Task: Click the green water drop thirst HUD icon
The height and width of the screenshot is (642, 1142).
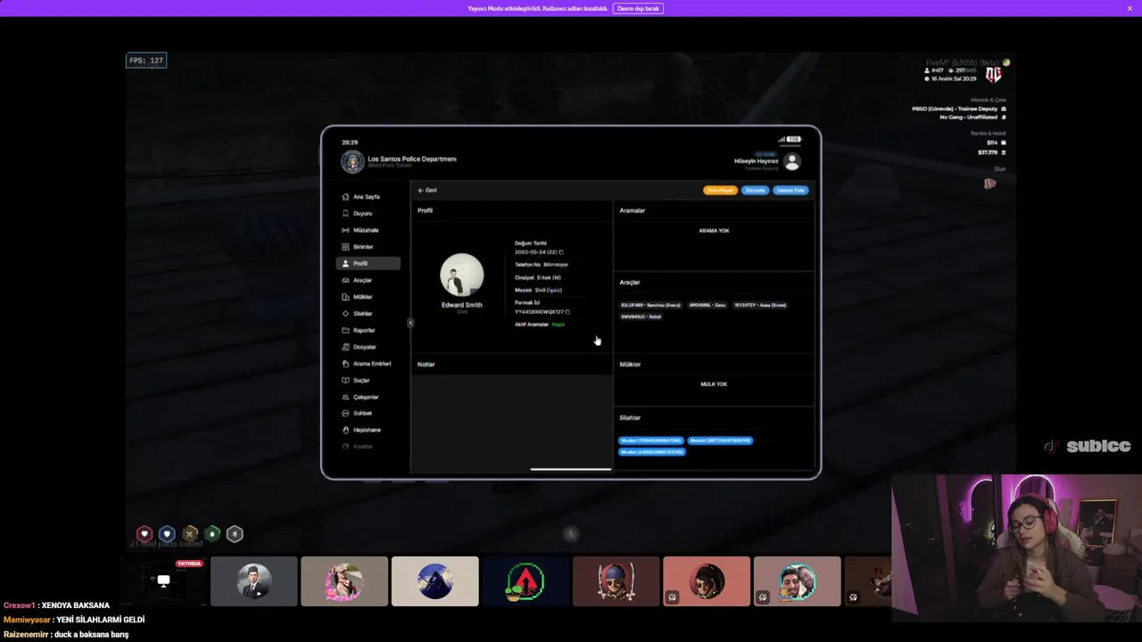Action: (212, 534)
